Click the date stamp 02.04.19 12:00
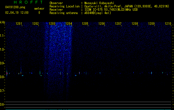 click(17, 13)
